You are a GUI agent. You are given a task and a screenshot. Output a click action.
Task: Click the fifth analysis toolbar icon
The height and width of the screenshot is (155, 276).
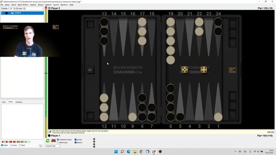point(18,142)
